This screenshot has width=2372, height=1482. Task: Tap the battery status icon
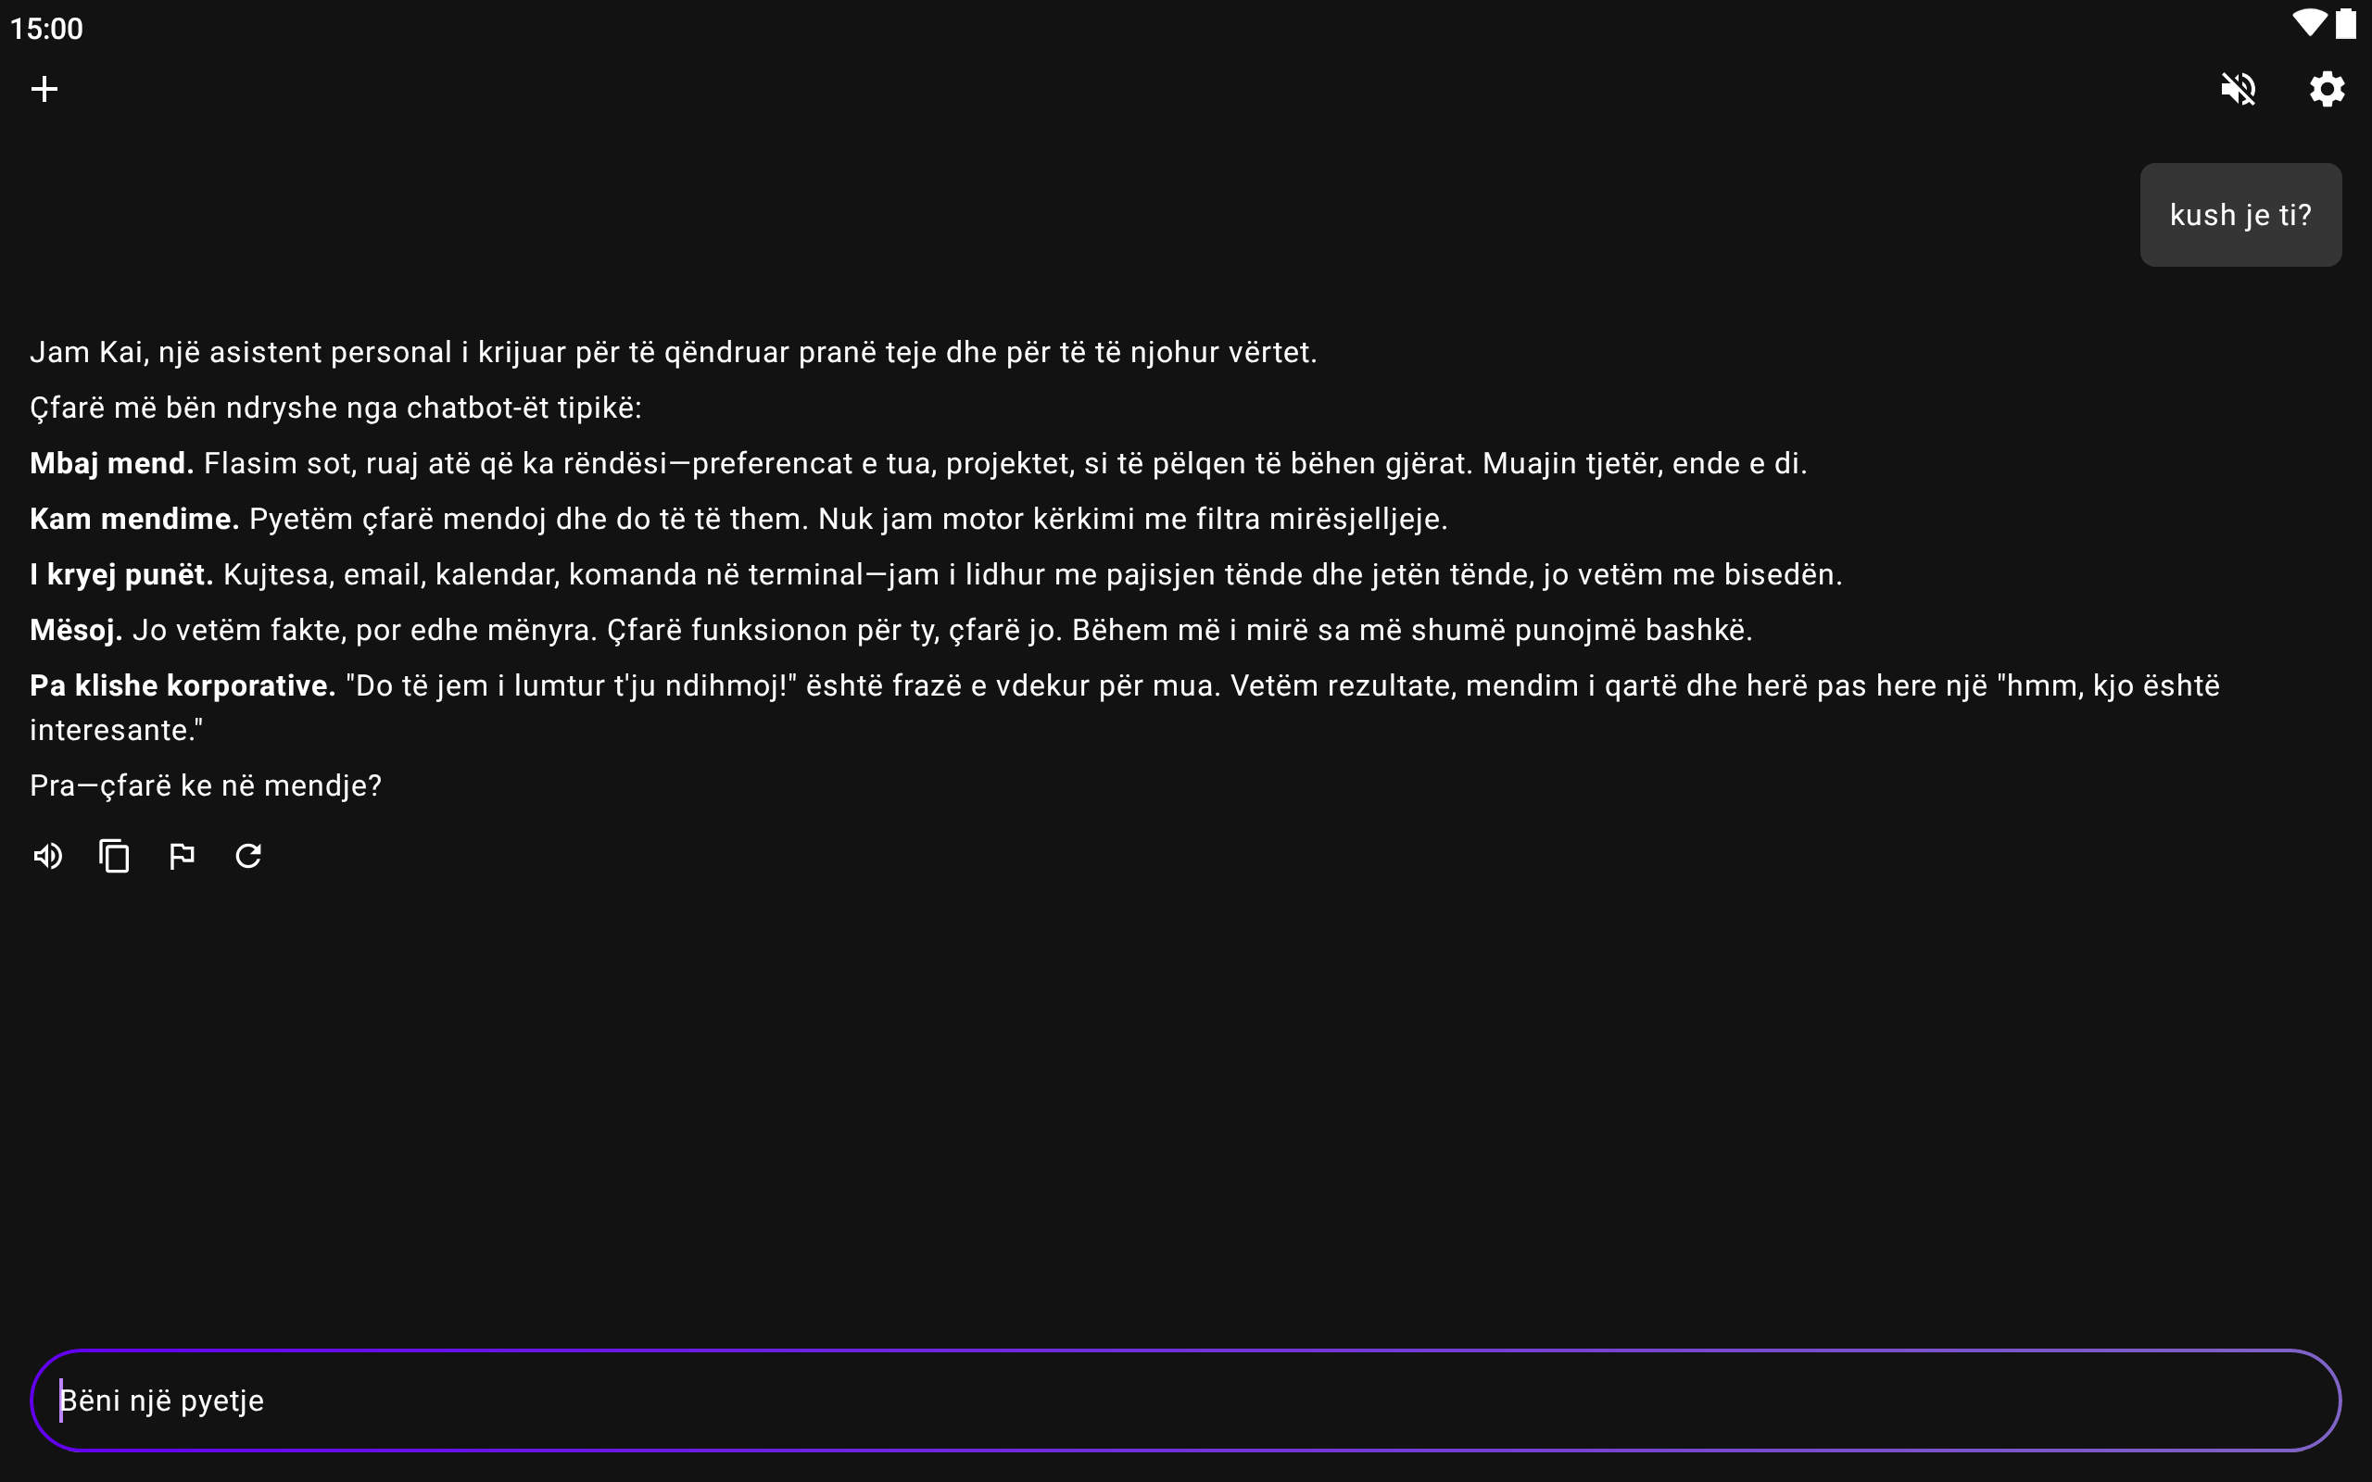click(2345, 23)
